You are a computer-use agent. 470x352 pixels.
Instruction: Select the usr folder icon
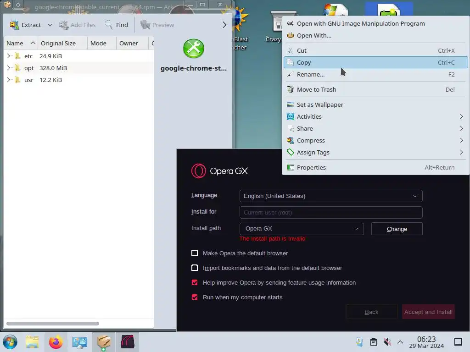[x=18, y=80]
